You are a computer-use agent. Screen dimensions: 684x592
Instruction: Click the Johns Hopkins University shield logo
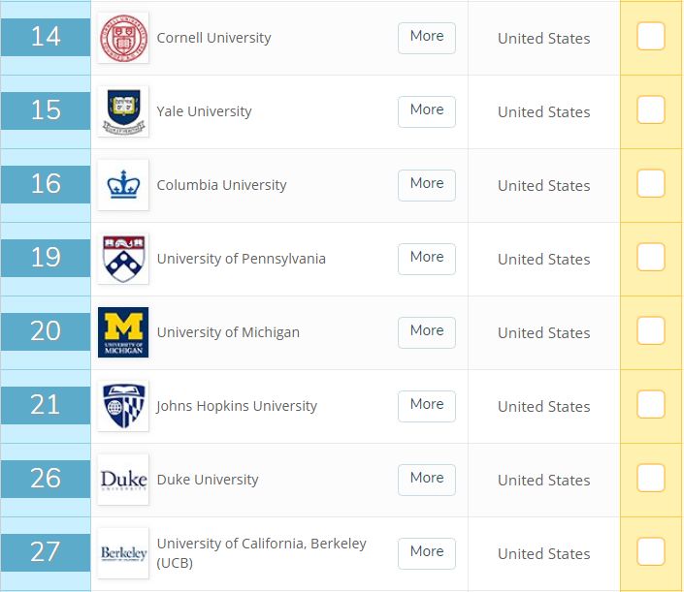(123, 406)
